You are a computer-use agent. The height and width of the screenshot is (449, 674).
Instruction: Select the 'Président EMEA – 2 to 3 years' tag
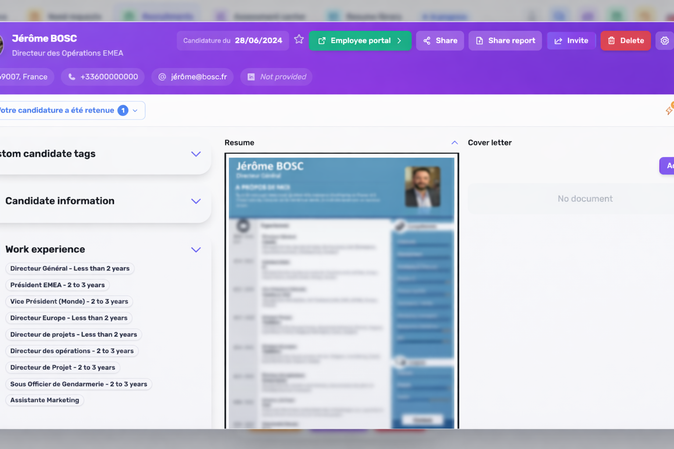click(x=57, y=285)
